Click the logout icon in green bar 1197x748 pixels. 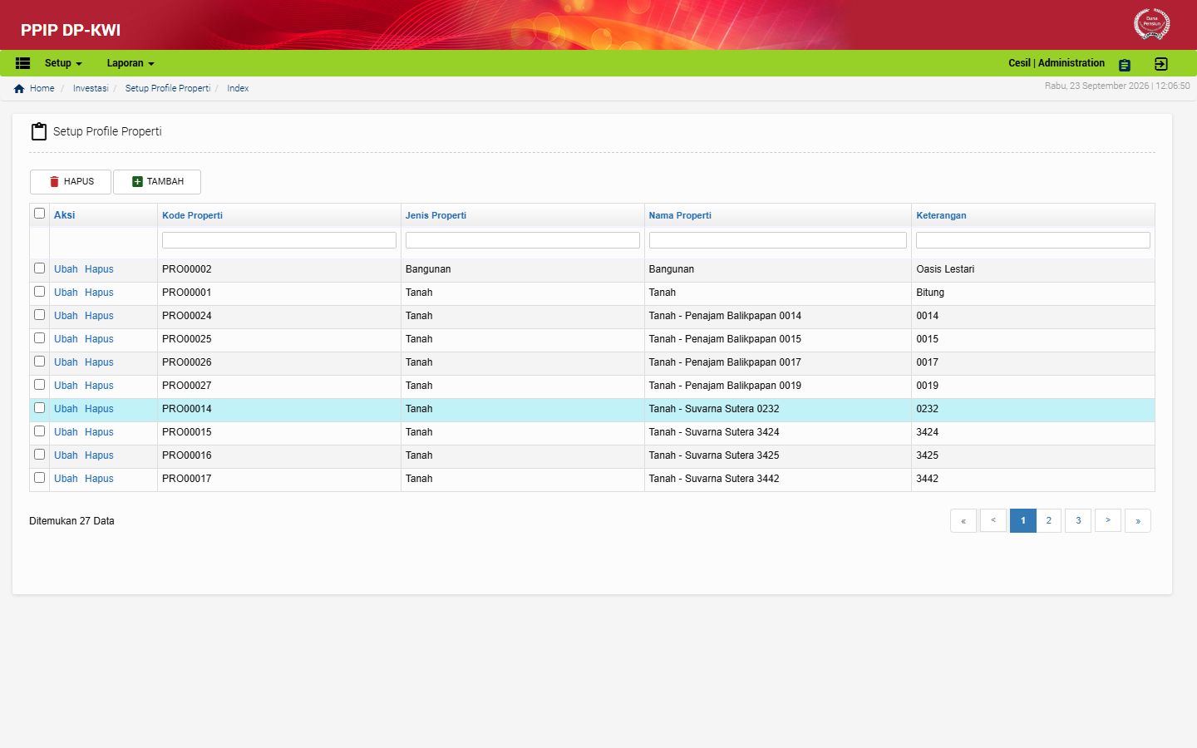click(1161, 64)
